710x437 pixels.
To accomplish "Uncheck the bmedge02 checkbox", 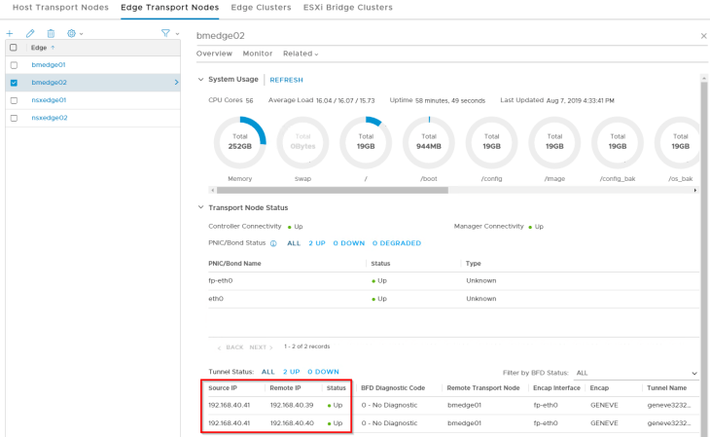I will (x=13, y=83).
